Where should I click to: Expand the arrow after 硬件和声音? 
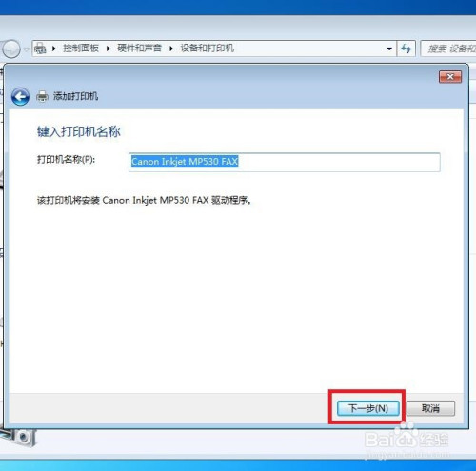[x=171, y=49]
